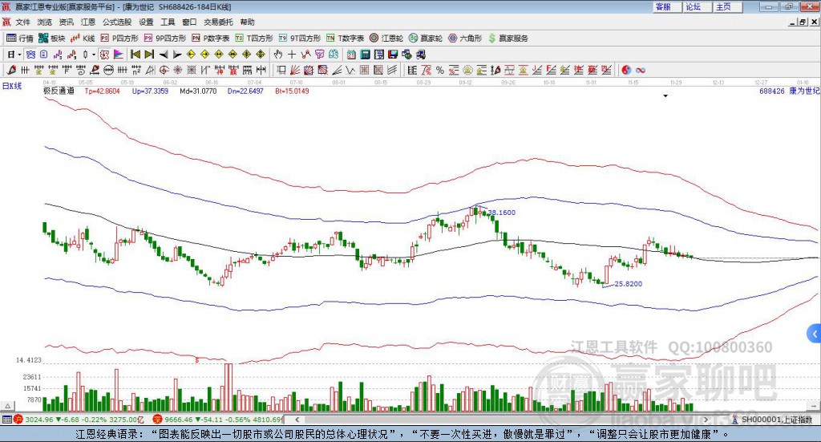Open the 公式选股 menu
Viewport: 821px width, 442px height.
tap(117, 22)
